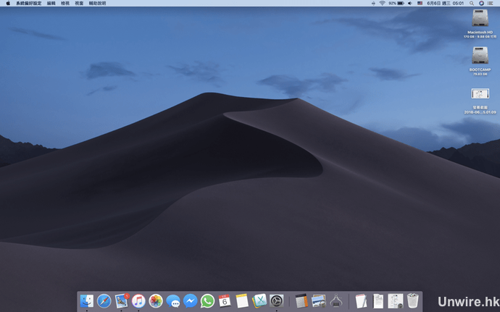Click System Preferences gear in Dock
500x312 pixels.
(277, 301)
